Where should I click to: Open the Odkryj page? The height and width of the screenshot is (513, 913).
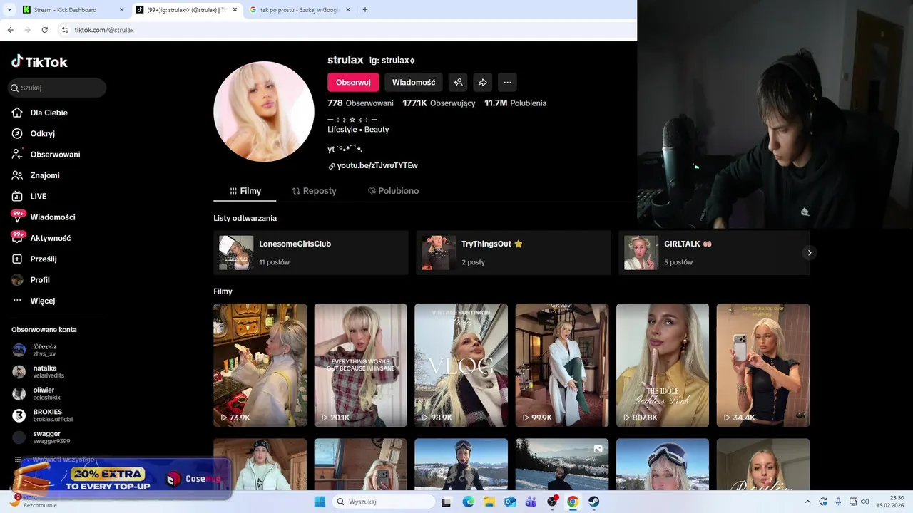pyautogui.click(x=42, y=133)
